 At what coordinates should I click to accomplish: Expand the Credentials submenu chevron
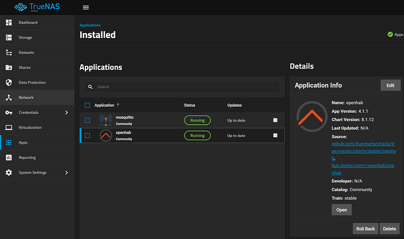tap(67, 112)
